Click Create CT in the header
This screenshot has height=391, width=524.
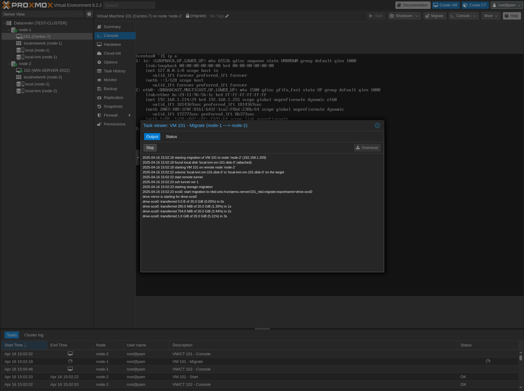pyautogui.click(x=475, y=5)
